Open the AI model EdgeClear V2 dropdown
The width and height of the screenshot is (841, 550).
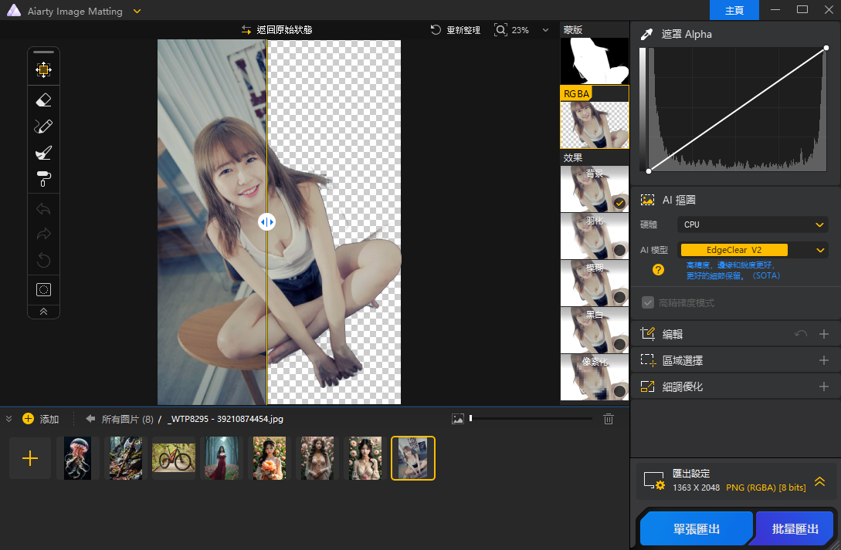pyautogui.click(x=753, y=250)
